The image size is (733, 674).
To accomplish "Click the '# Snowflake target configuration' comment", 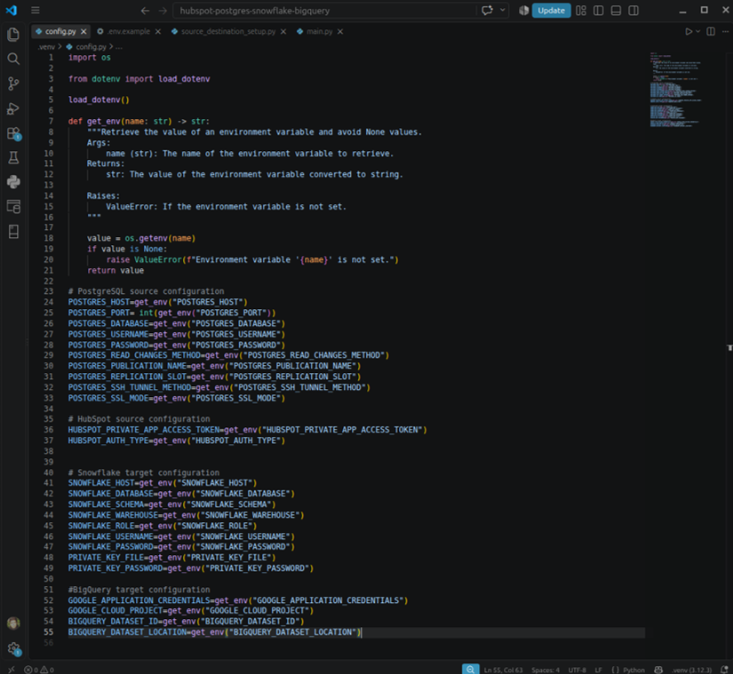I will pyautogui.click(x=144, y=472).
